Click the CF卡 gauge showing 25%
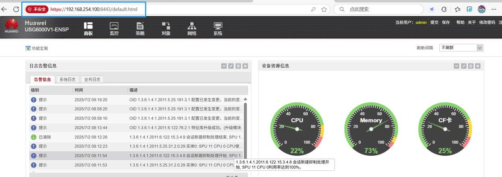The width and height of the screenshot is (502, 177). click(445, 129)
